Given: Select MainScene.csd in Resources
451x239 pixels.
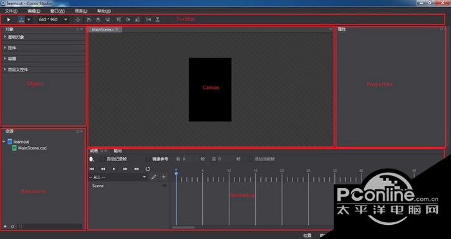Looking at the screenshot, I should [32, 148].
